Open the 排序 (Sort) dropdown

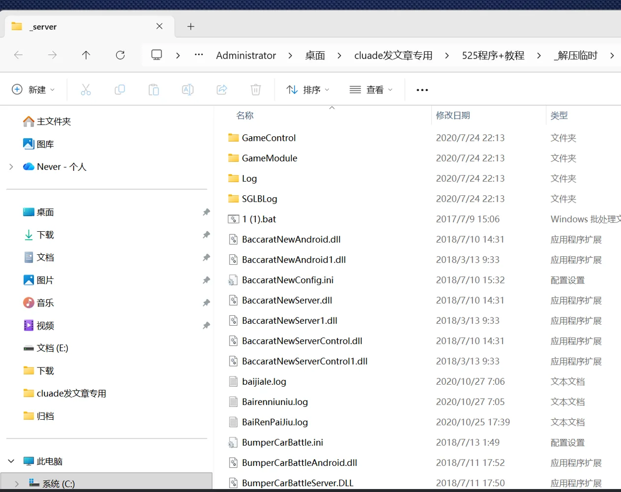click(x=308, y=90)
